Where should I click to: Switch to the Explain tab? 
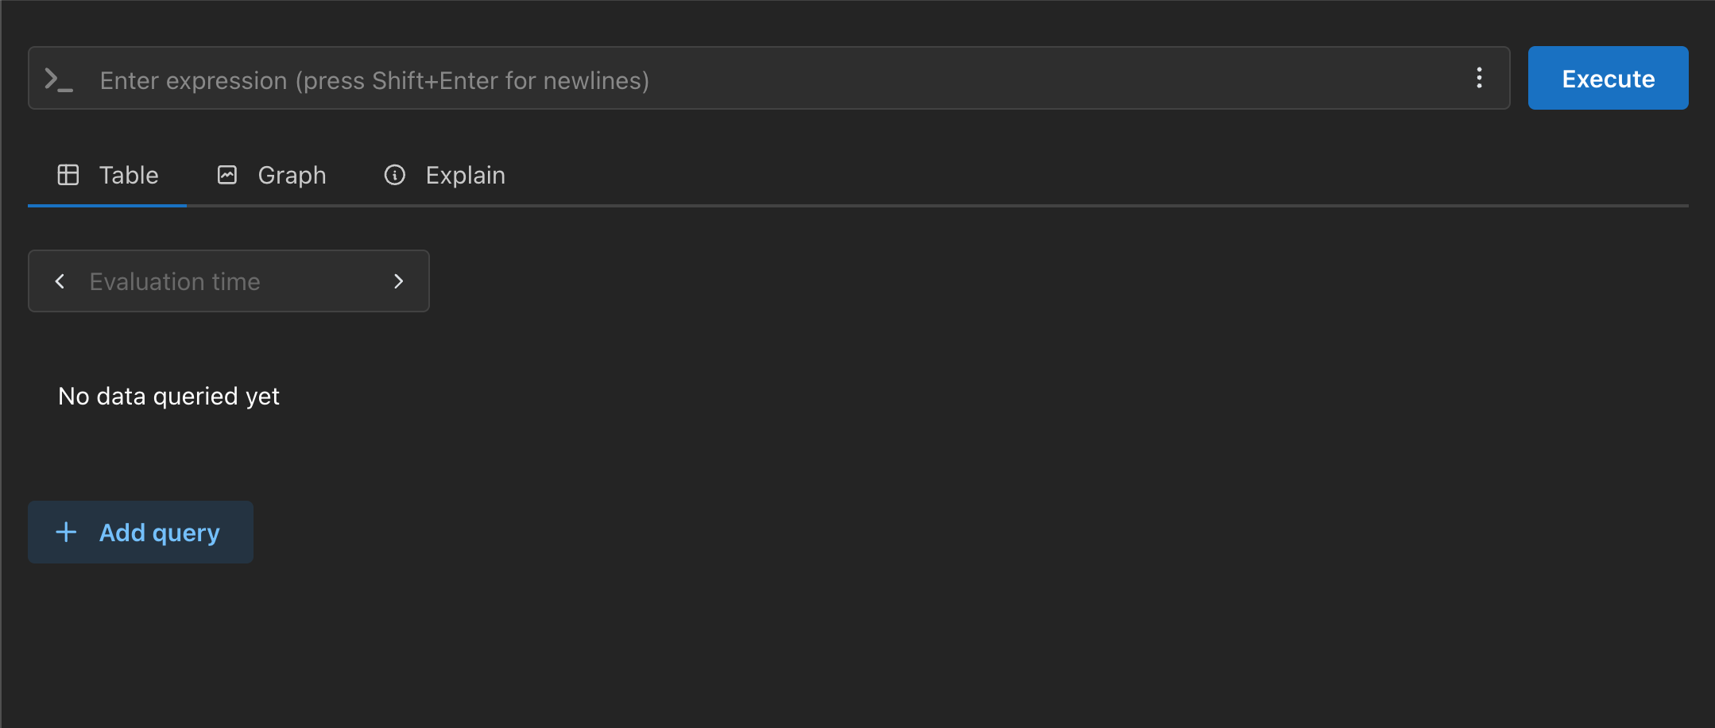(x=465, y=175)
